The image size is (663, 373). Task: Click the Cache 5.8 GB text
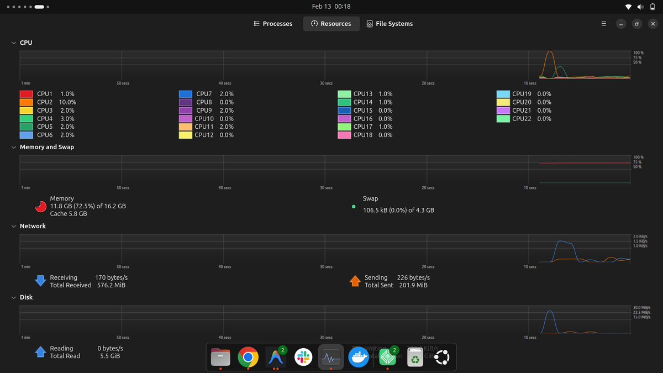(x=69, y=214)
